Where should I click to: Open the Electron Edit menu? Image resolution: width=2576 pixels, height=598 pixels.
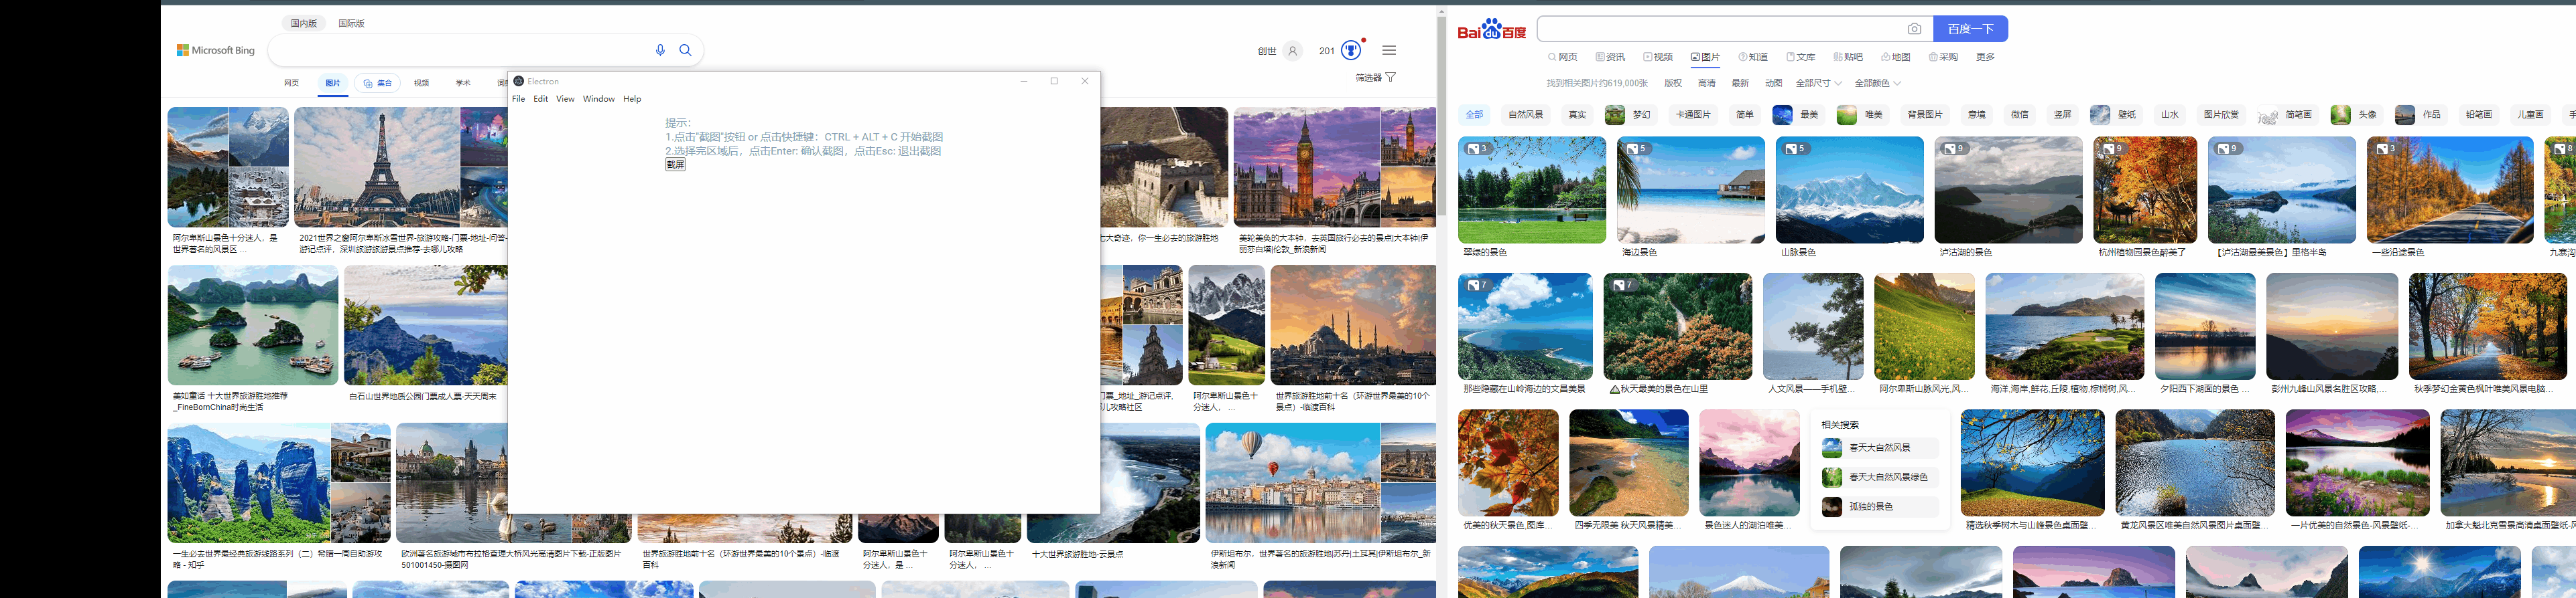tap(541, 99)
